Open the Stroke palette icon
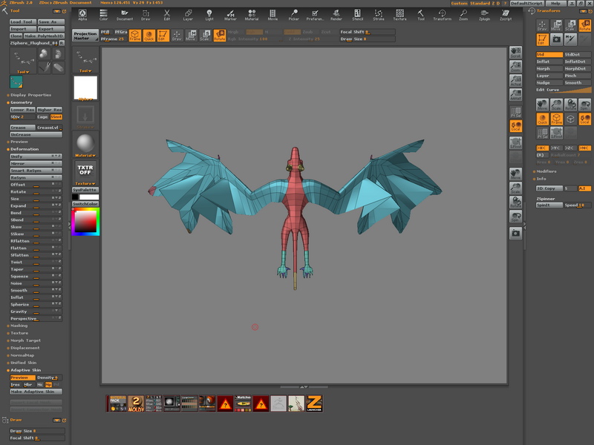594x445 pixels. (x=379, y=14)
